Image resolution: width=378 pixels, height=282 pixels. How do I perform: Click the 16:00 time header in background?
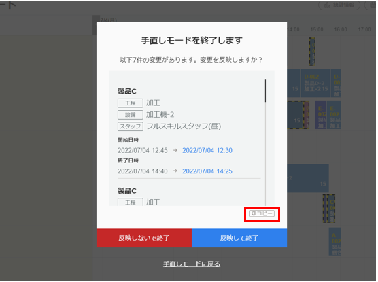[341, 29]
